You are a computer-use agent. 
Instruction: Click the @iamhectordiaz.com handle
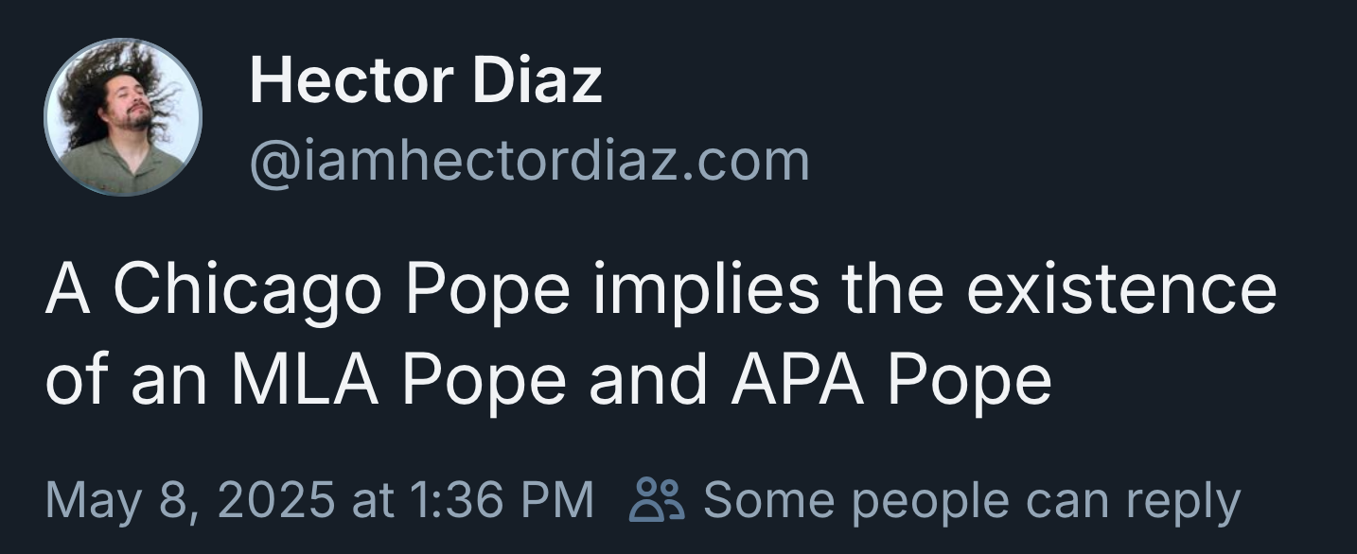pyautogui.click(x=529, y=161)
